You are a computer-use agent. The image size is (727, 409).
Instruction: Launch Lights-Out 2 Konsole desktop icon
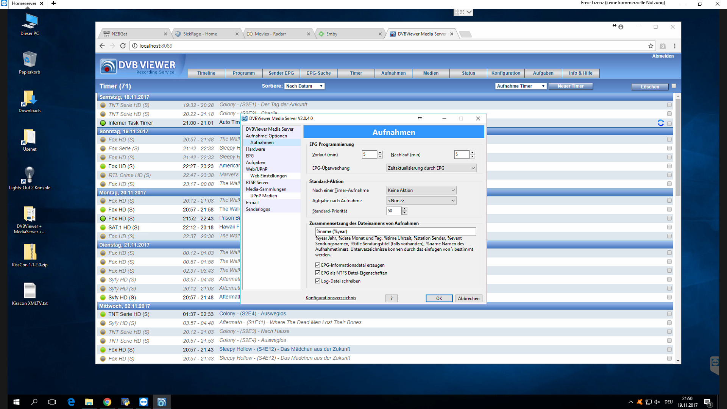click(x=30, y=178)
